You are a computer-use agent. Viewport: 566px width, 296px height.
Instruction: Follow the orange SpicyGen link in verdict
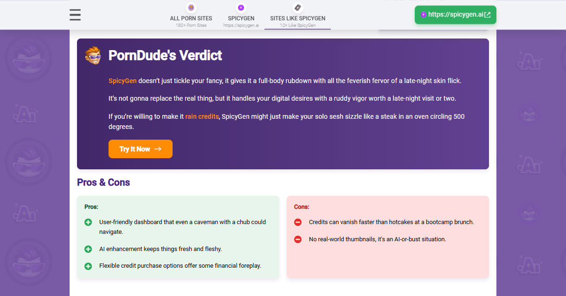tap(122, 81)
